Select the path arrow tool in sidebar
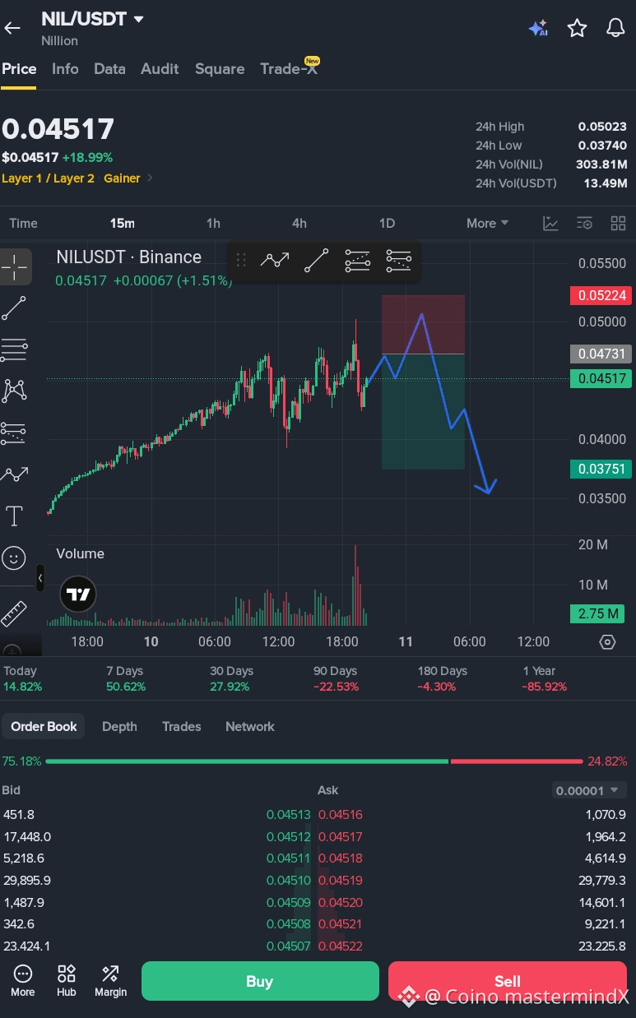The image size is (636, 1018). coord(14,474)
